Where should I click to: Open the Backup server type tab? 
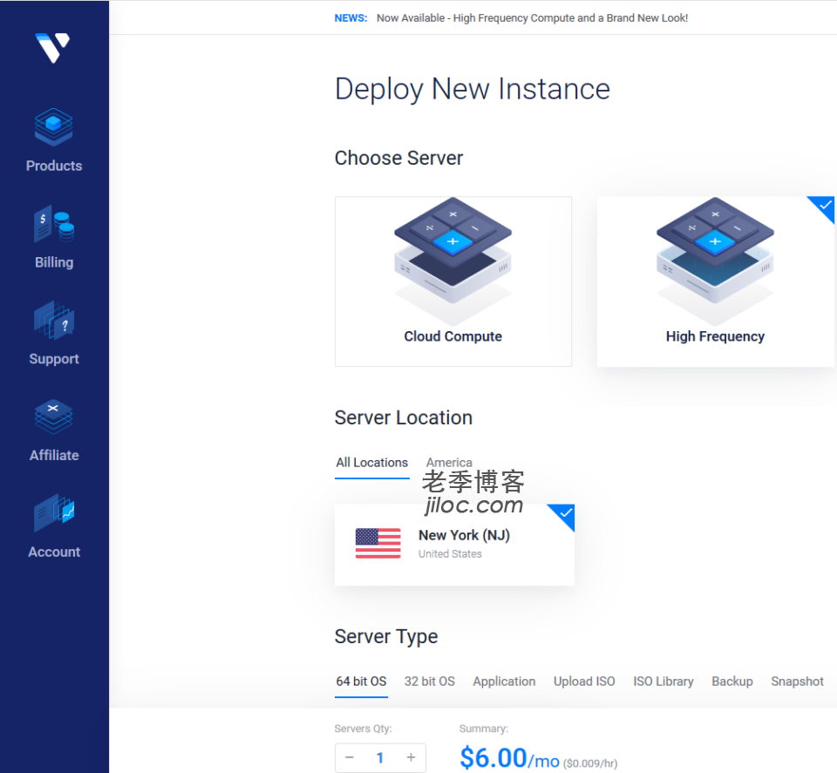tap(732, 681)
